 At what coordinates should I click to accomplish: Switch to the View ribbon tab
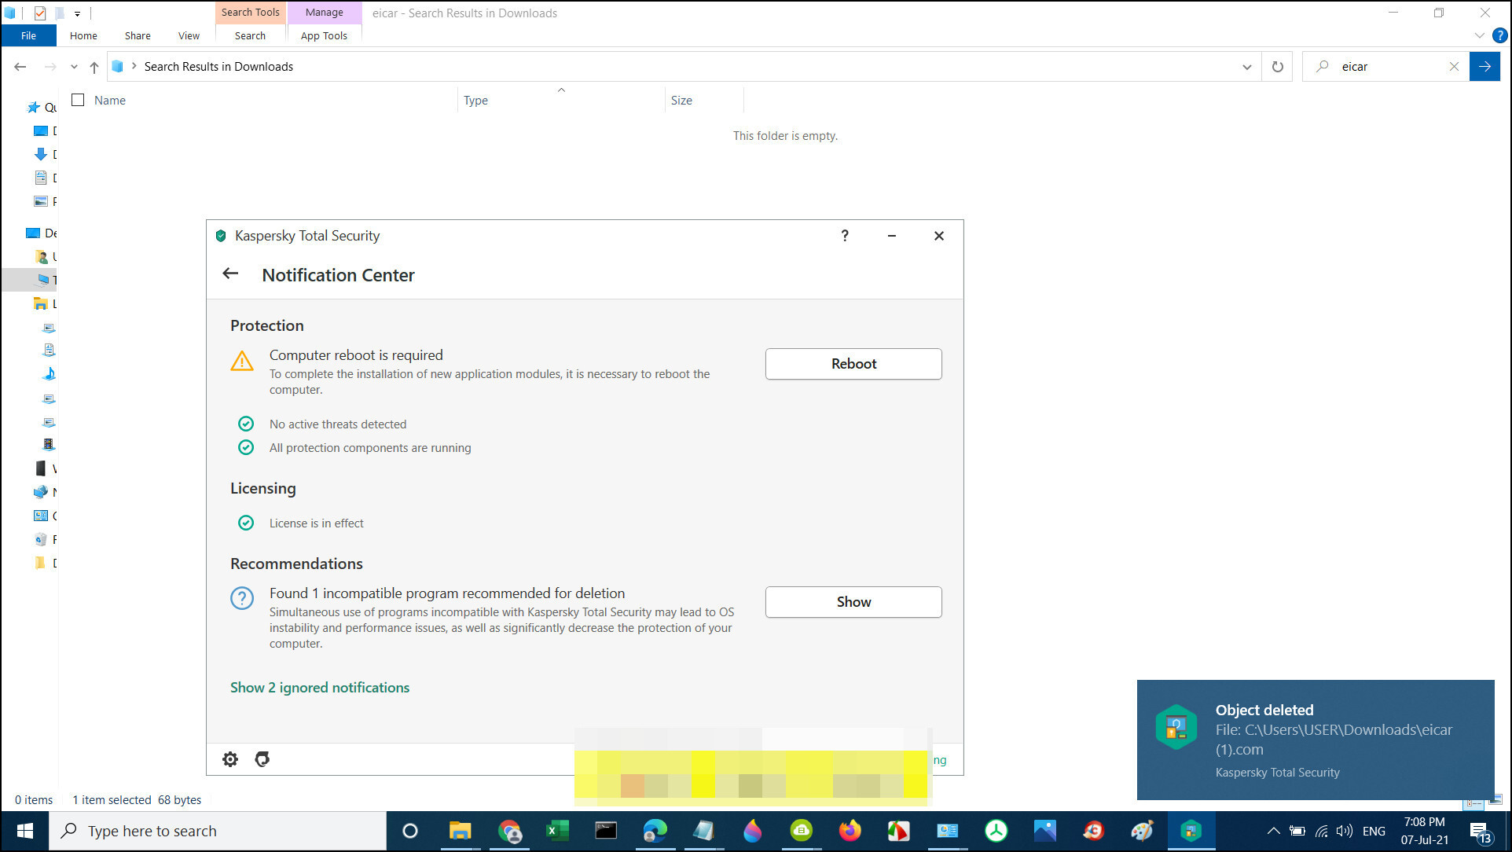pos(189,35)
